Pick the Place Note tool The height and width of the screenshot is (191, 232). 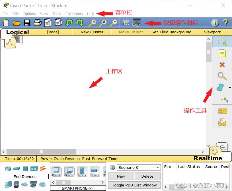coord(222,54)
